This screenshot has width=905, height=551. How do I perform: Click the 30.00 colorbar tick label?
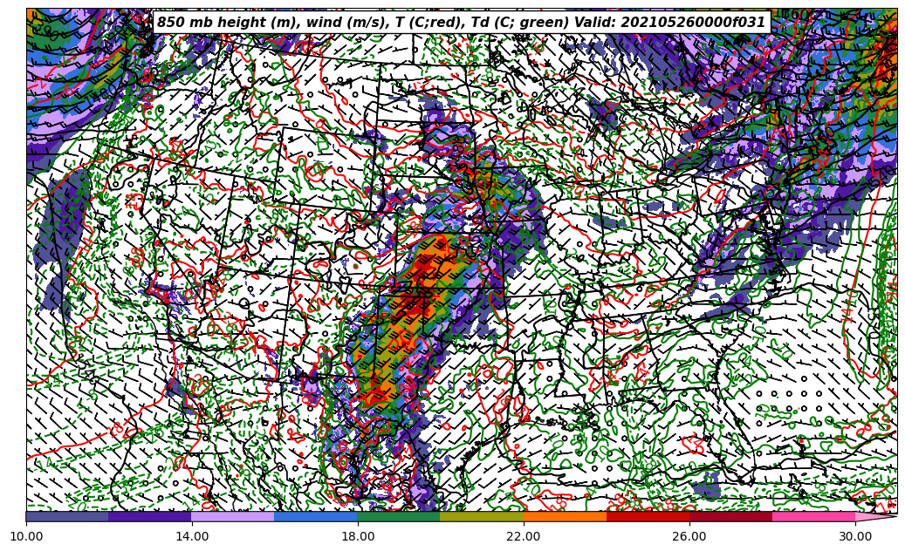click(x=855, y=536)
